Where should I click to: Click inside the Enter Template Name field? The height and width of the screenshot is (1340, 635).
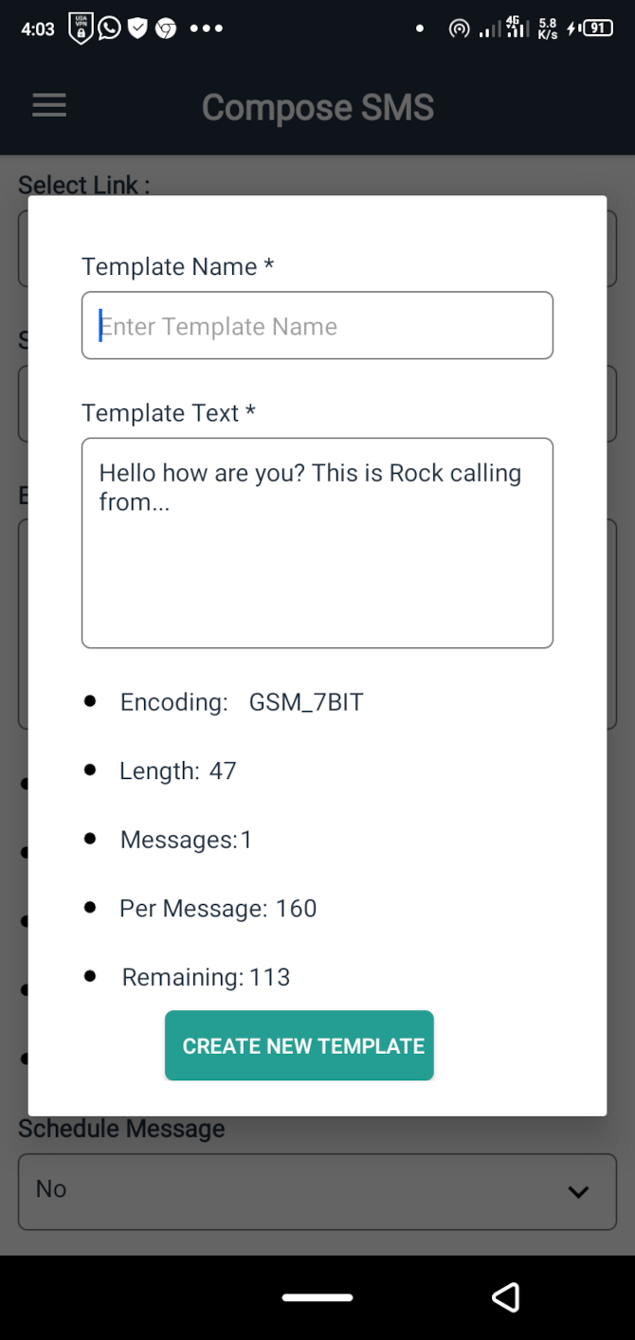(x=317, y=325)
